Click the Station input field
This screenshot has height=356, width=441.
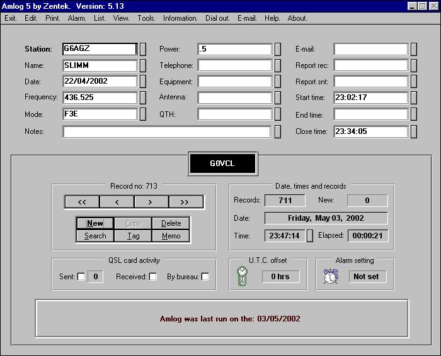[x=100, y=49]
